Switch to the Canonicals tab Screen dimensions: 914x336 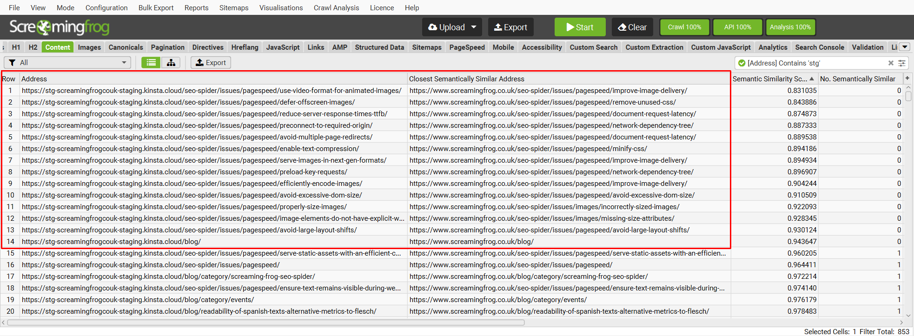click(126, 47)
